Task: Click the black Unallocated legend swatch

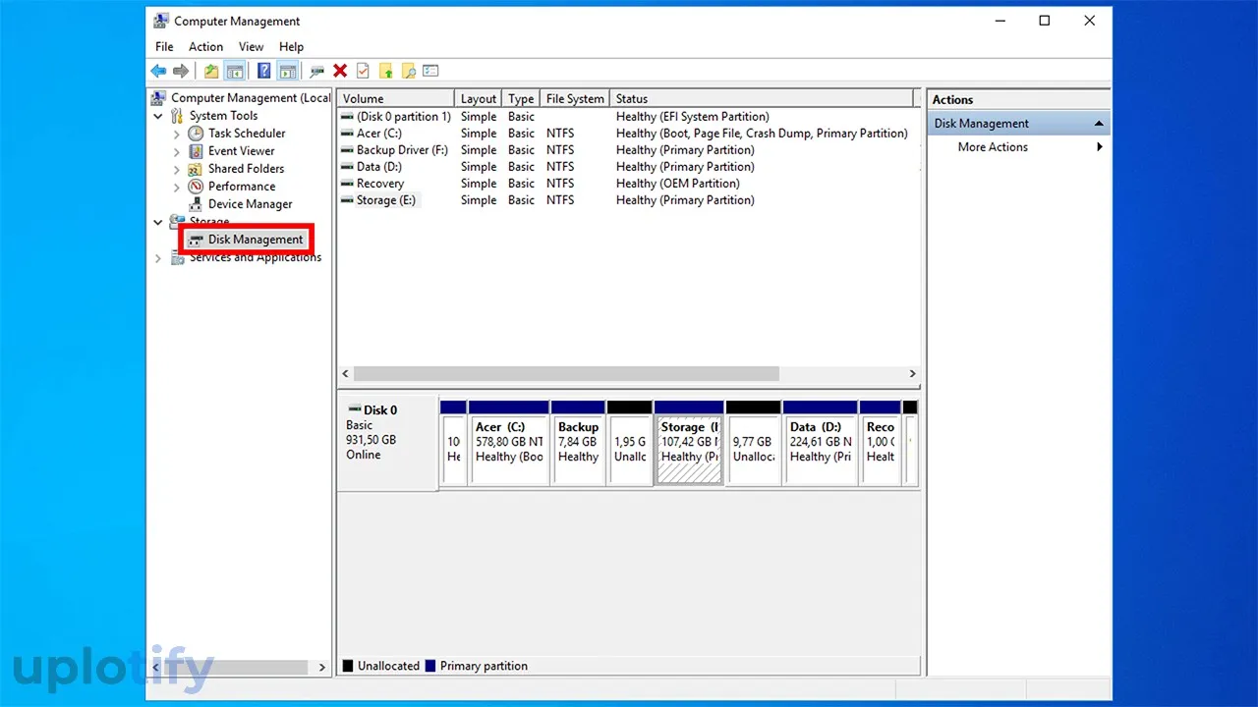Action: pos(348,666)
